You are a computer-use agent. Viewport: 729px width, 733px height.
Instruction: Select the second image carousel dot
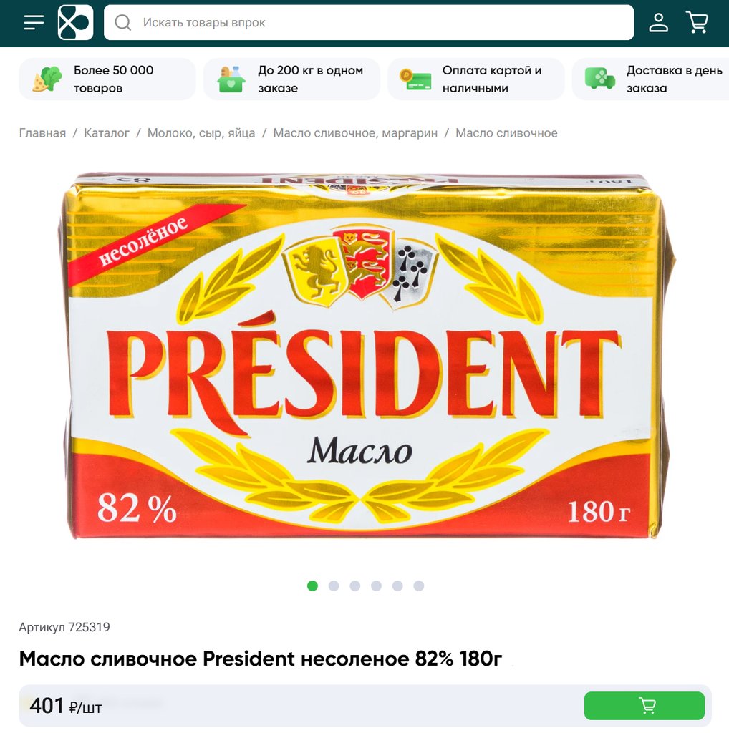(334, 586)
